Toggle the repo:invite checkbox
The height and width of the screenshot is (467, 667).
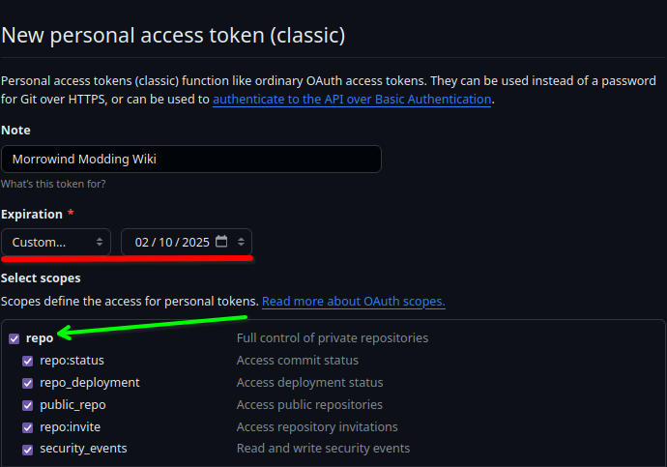coord(28,427)
